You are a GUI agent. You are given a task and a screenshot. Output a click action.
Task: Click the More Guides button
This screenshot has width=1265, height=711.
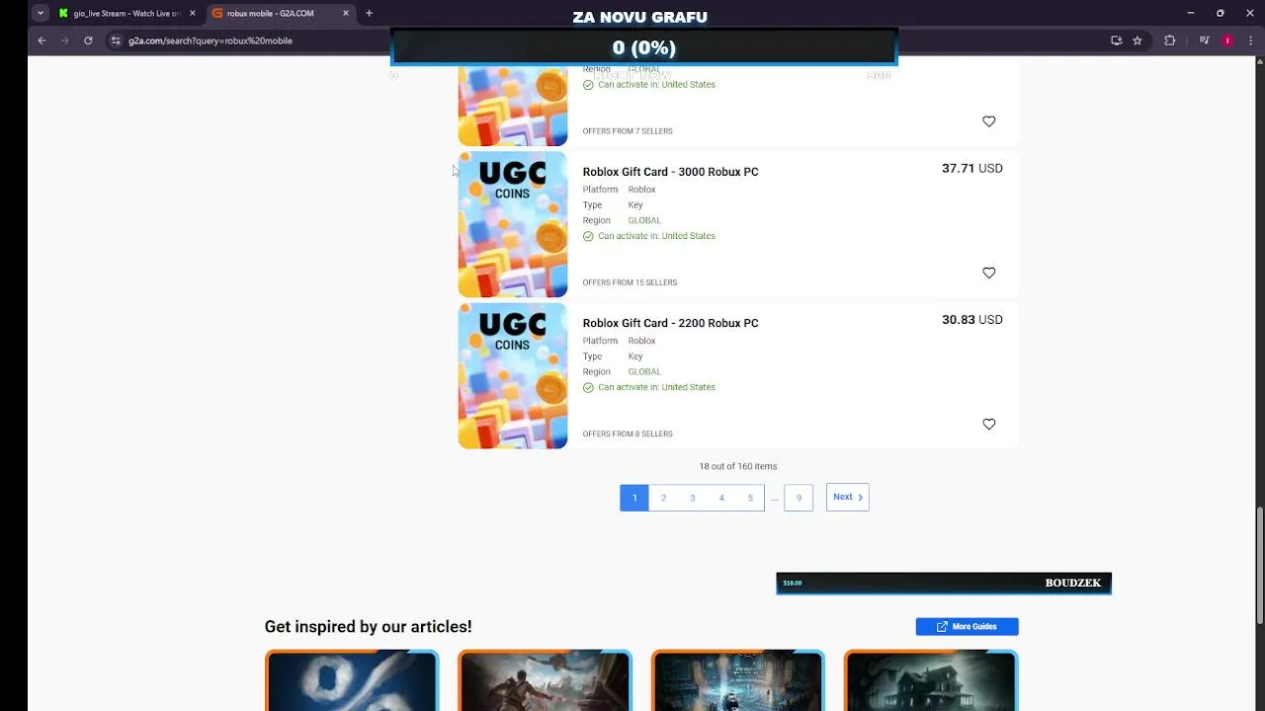967,627
